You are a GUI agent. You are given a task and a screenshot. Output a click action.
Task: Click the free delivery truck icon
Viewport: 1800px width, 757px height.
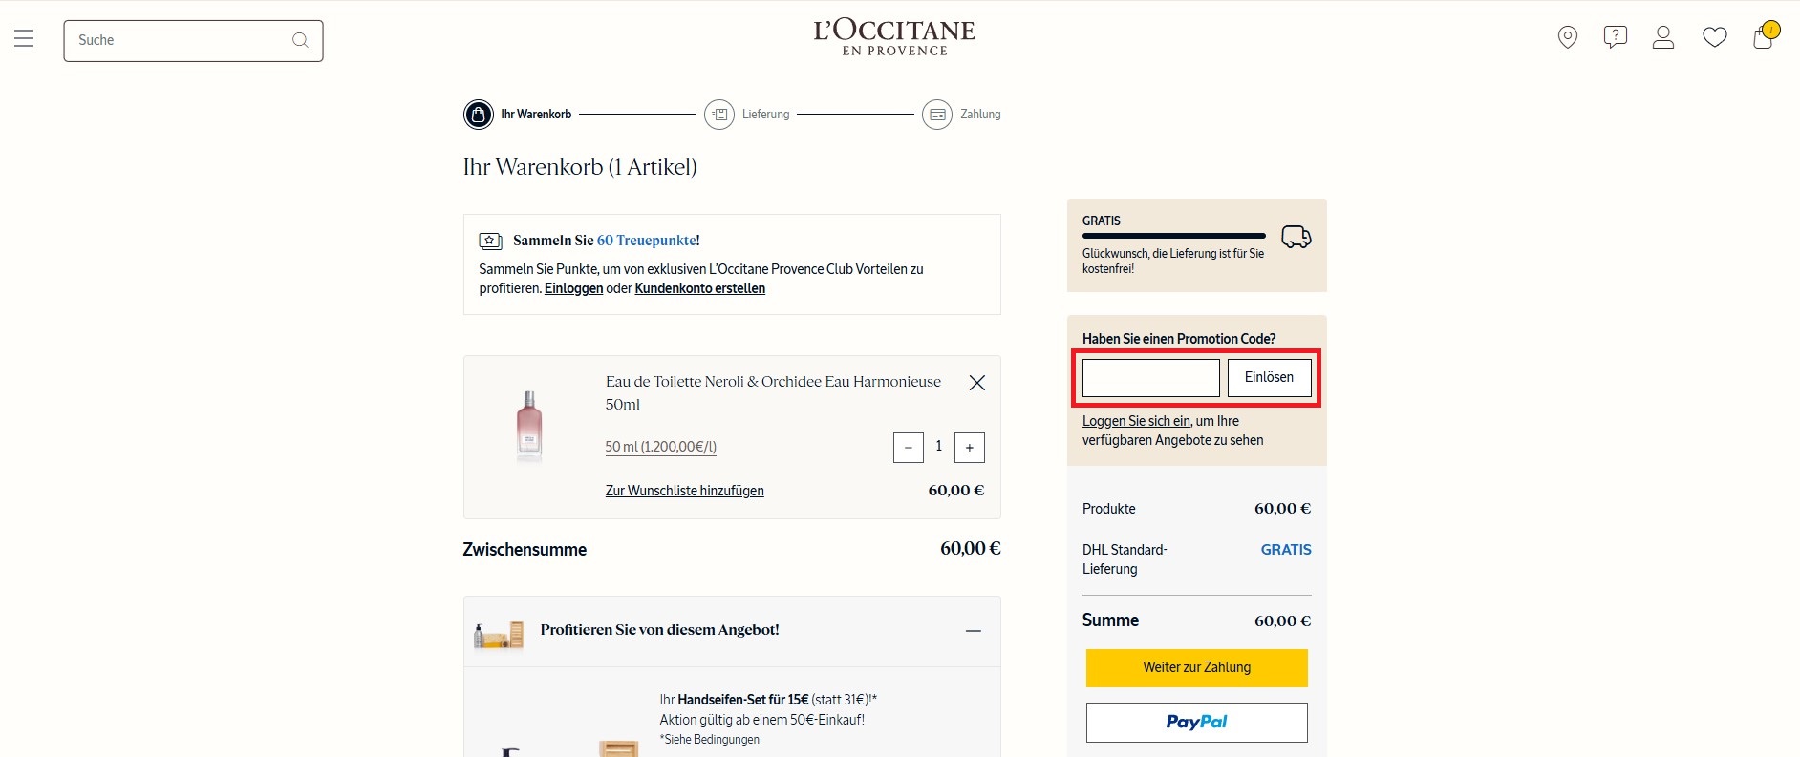pos(1296,237)
